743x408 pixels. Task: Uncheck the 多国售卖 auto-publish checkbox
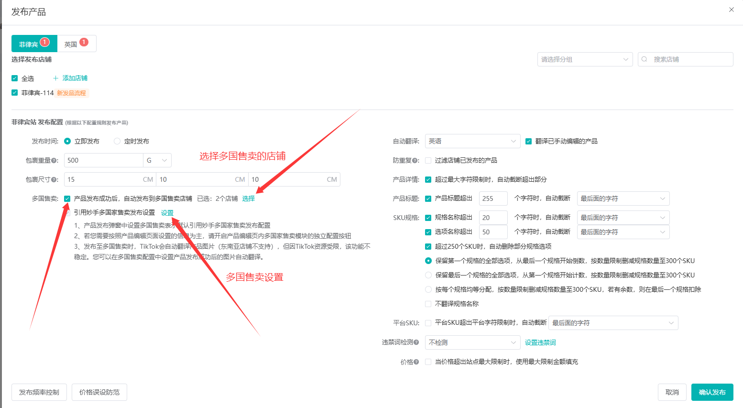point(67,198)
